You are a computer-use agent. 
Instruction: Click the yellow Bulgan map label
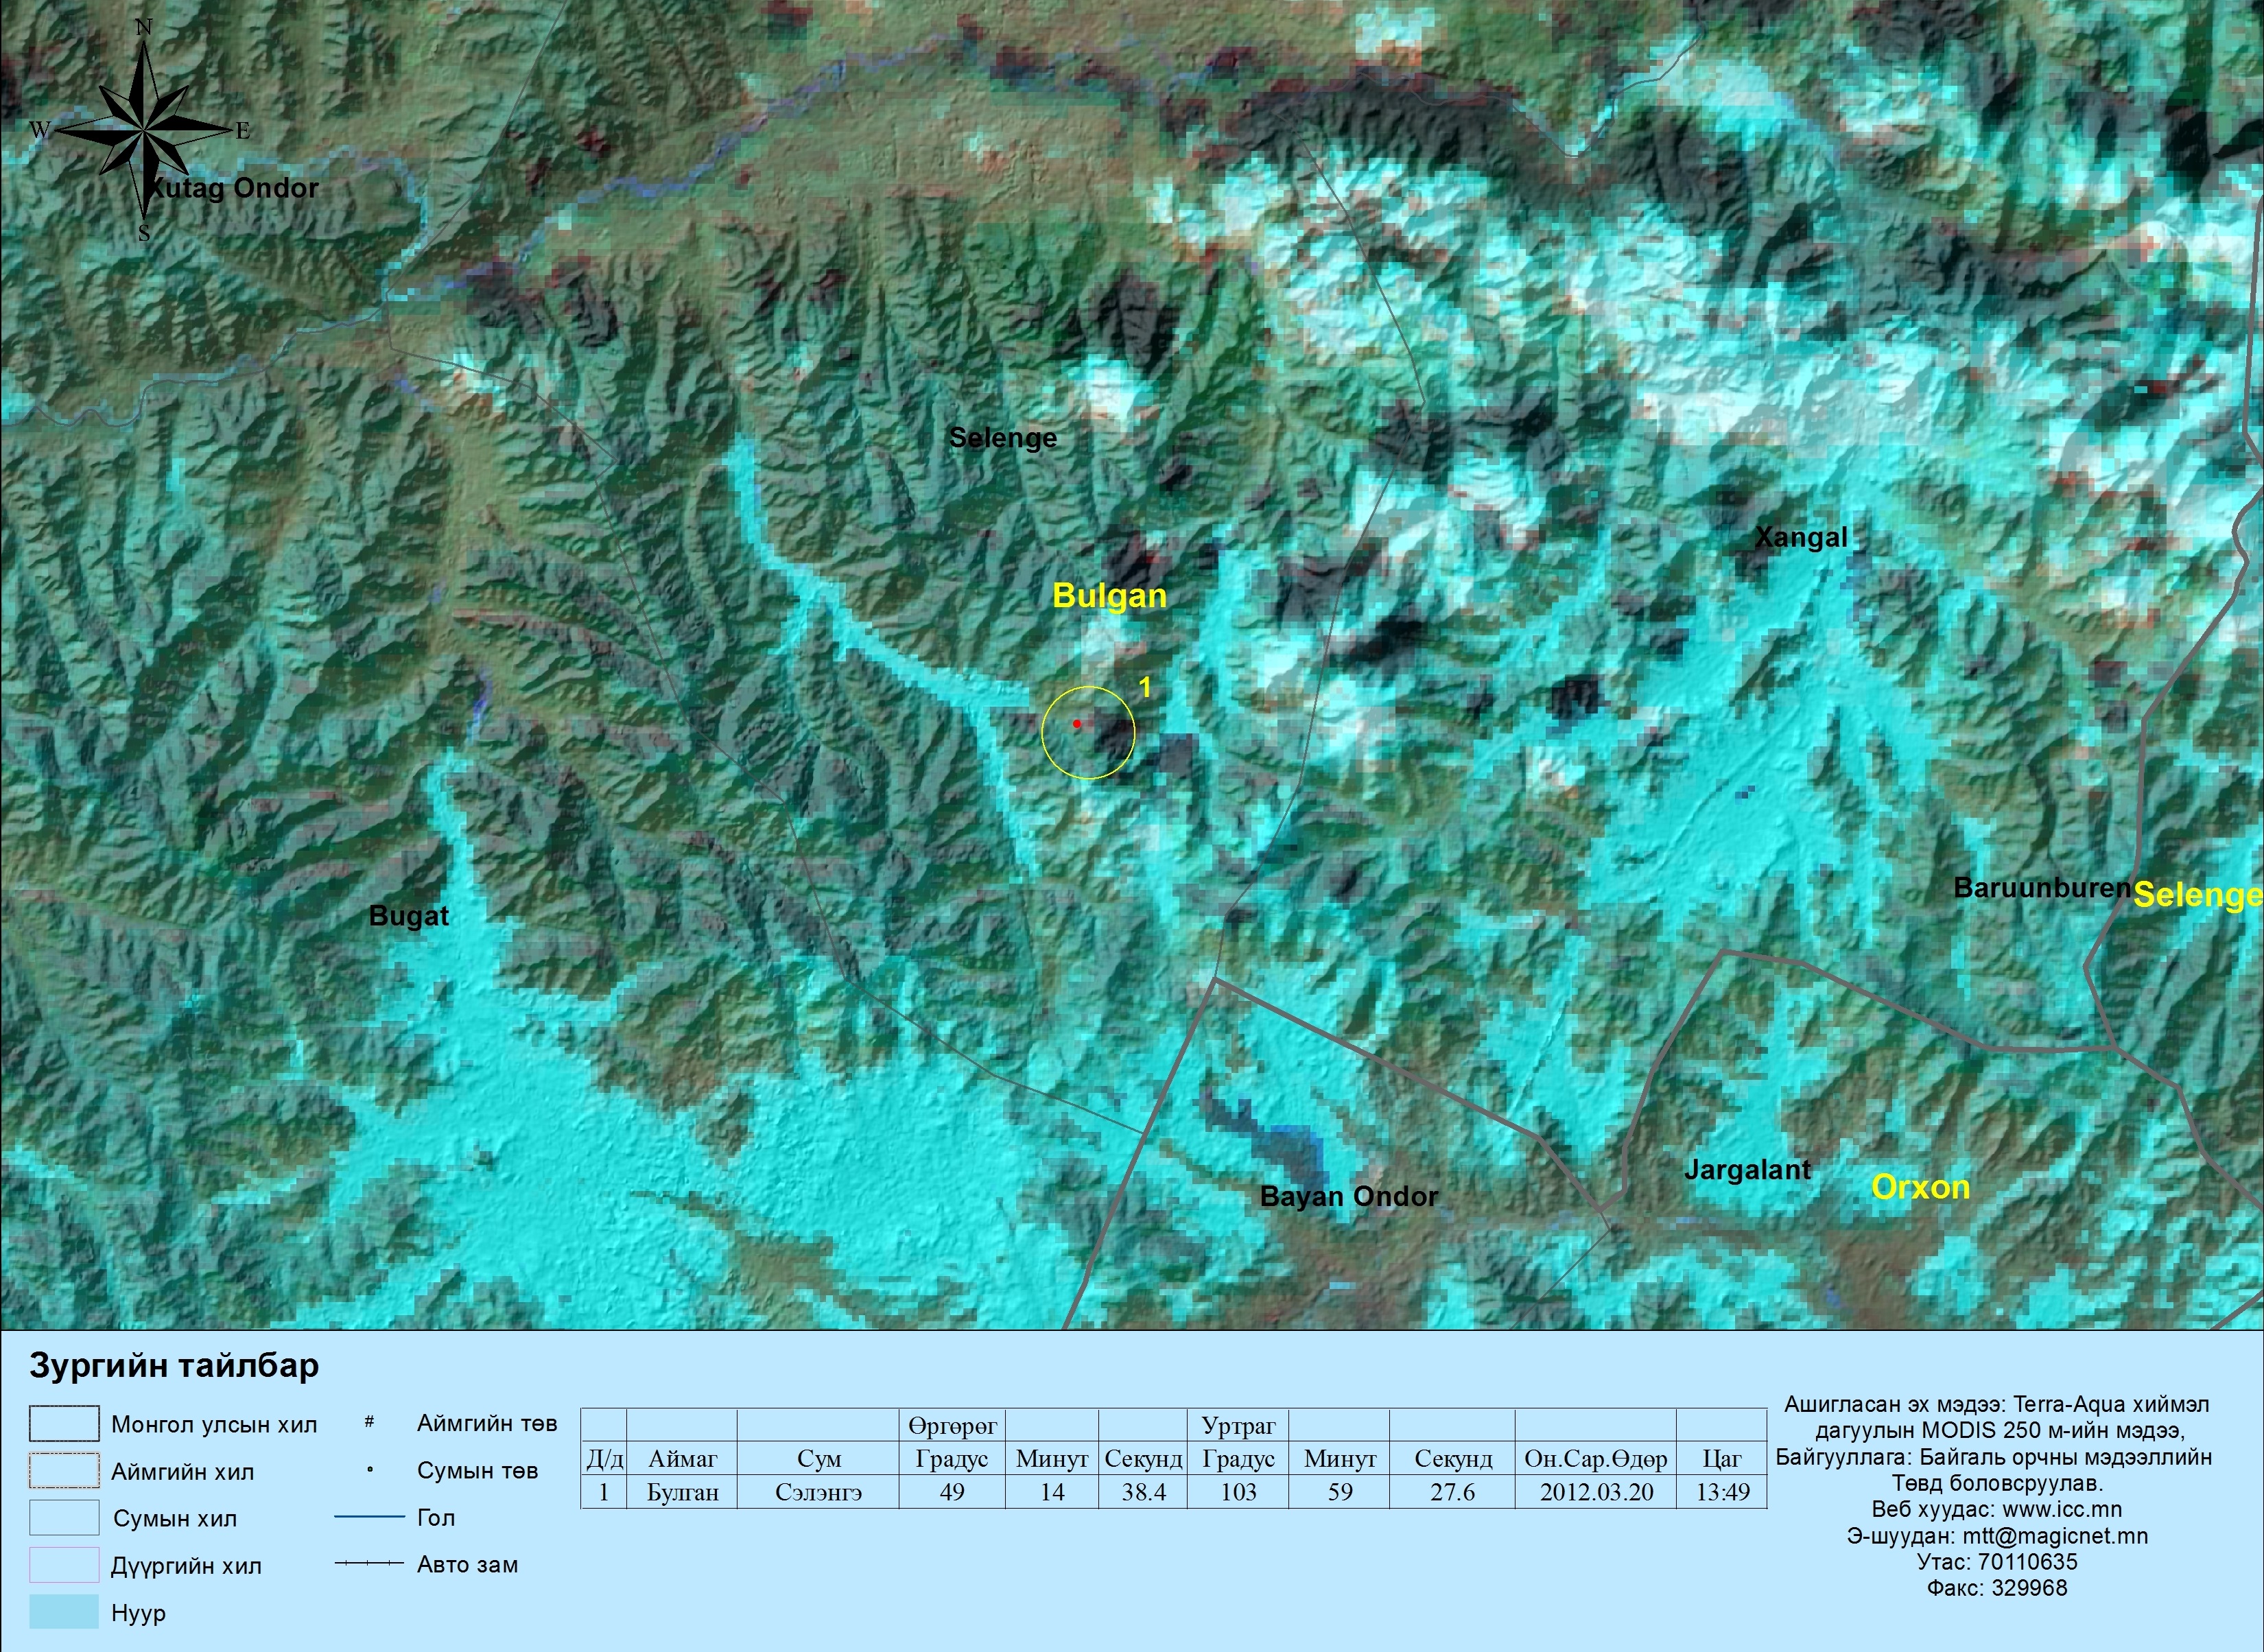click(1109, 597)
